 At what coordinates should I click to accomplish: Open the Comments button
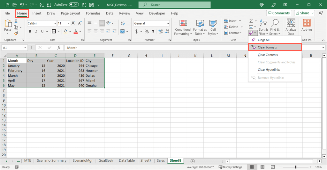point(279,13)
